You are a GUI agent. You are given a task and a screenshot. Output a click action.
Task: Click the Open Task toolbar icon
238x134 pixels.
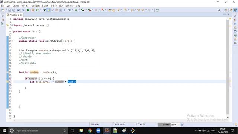[x=114, y=10]
